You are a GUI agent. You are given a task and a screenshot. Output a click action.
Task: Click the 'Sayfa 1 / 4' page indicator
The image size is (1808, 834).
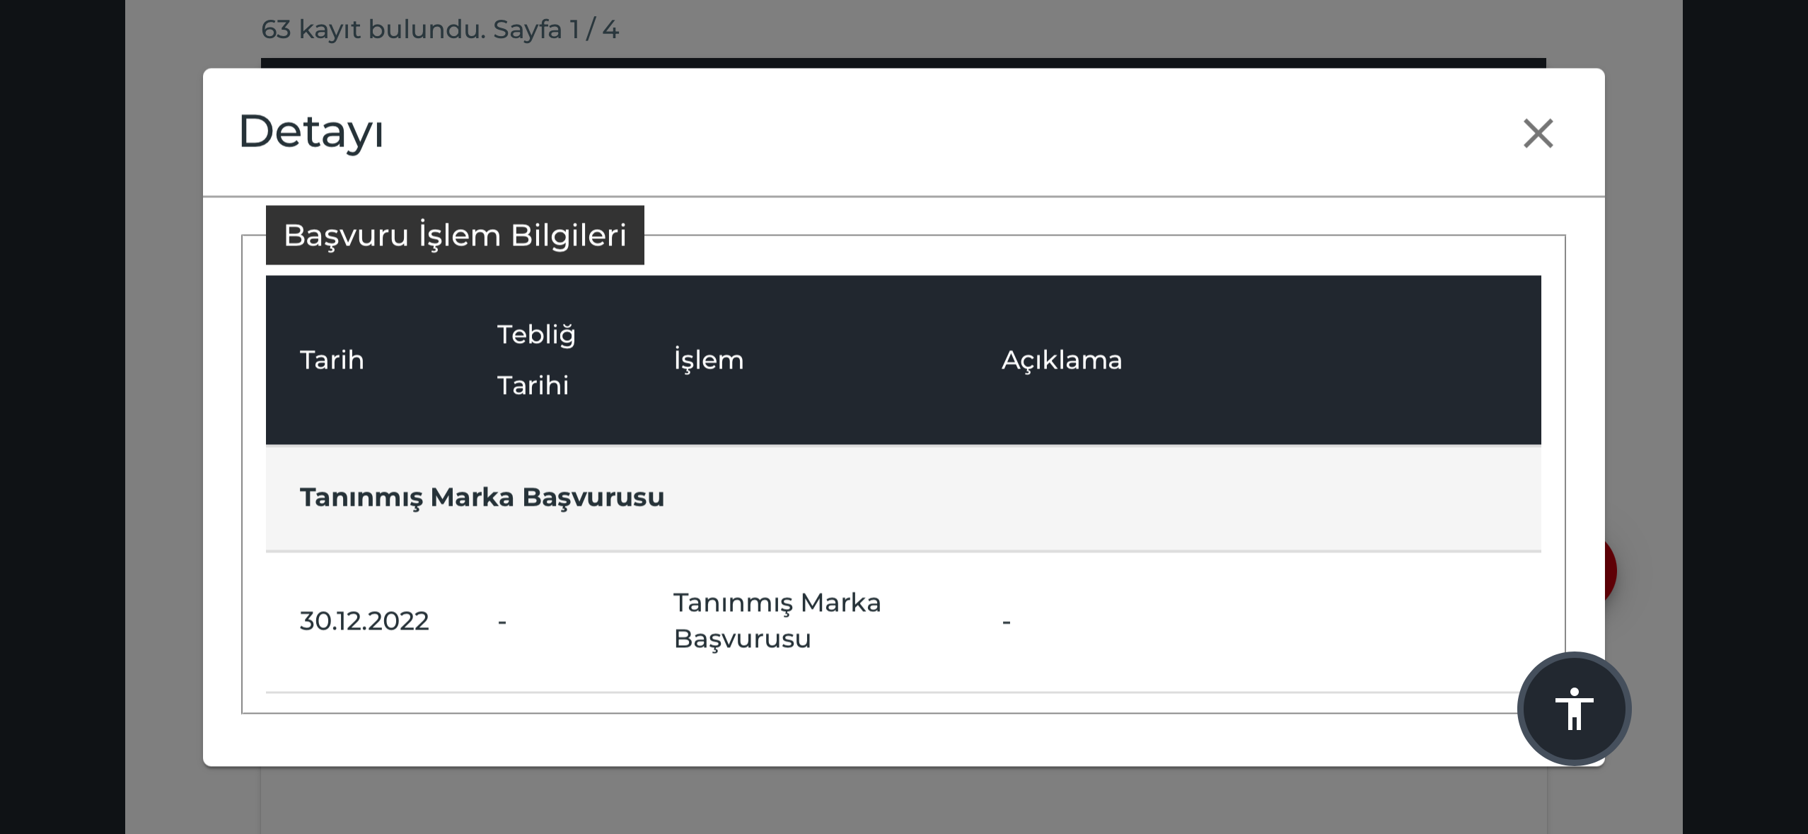coord(556,29)
